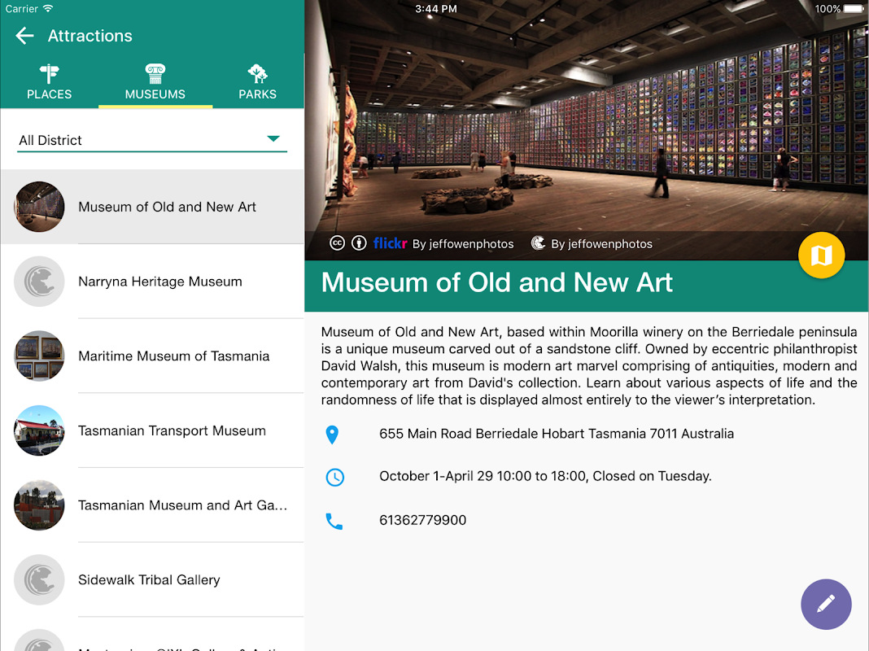Viewport: 869px width, 651px height.
Task: Select Museum of Old and New Art row
Action: (152, 207)
